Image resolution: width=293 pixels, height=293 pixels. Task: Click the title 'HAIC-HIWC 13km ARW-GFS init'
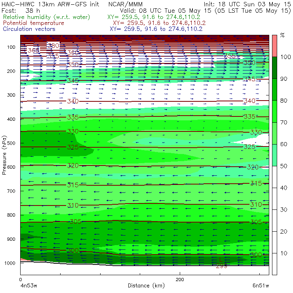pos(50,4)
